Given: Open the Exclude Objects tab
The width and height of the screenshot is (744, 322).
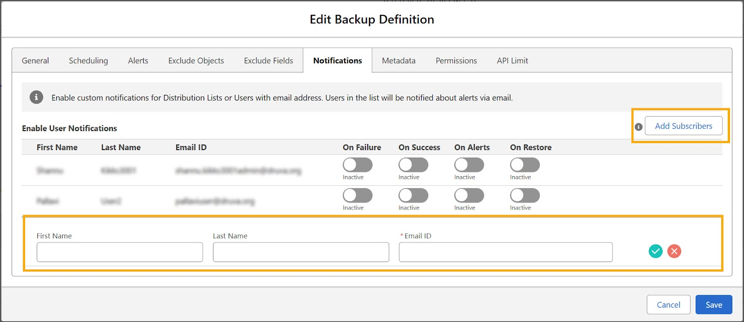Looking at the screenshot, I should coord(196,61).
